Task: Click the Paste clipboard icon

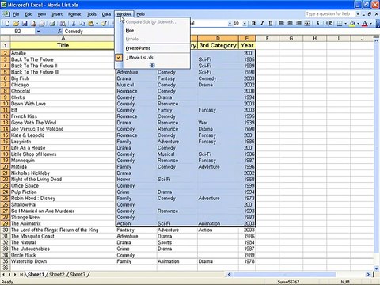Action: 91,24
